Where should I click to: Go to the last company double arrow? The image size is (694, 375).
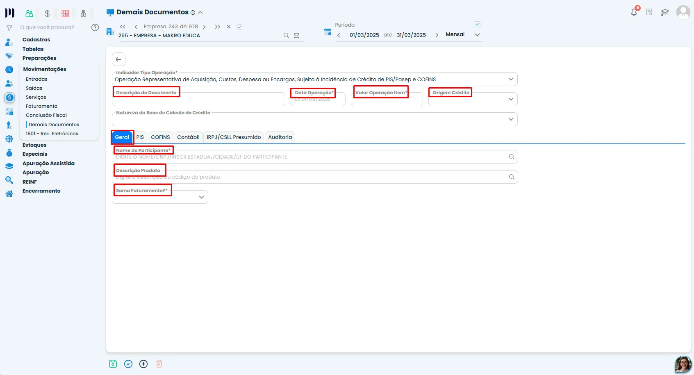[x=218, y=27]
